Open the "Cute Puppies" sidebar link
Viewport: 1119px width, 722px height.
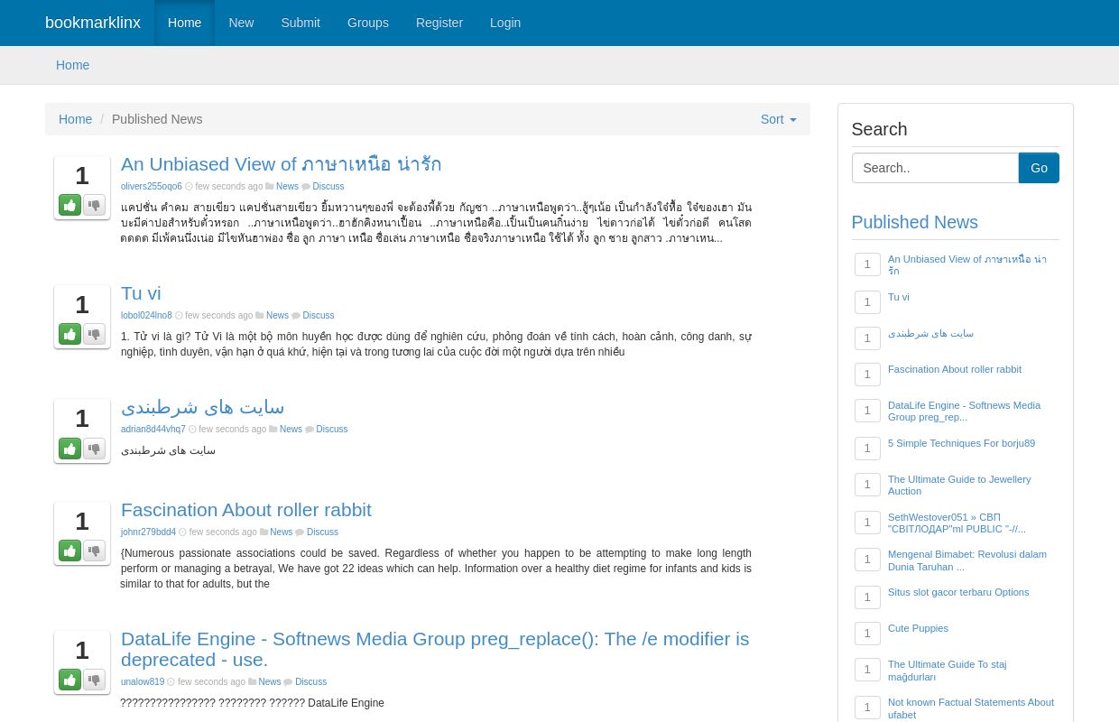918,628
